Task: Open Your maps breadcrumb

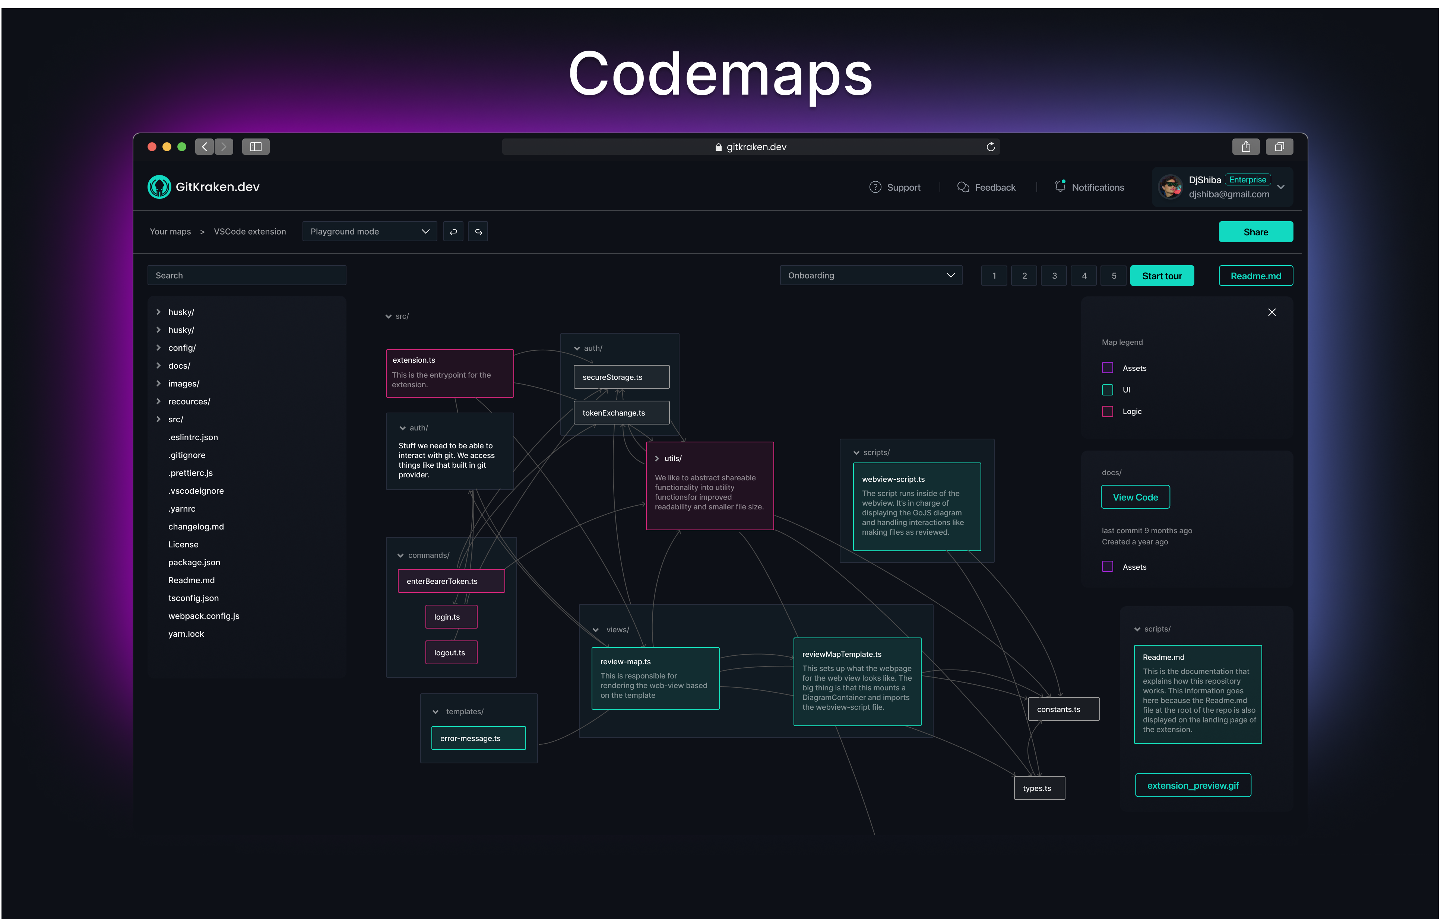Action: click(170, 232)
